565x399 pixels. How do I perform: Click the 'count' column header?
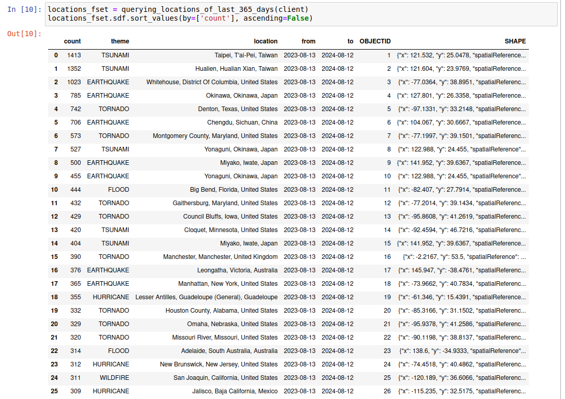point(72,41)
